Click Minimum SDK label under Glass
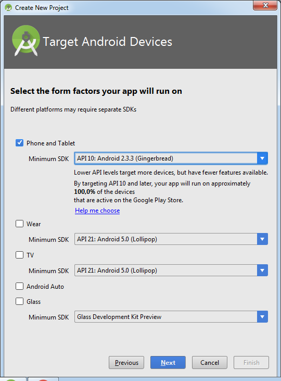The image size is (281, 381). (49, 317)
